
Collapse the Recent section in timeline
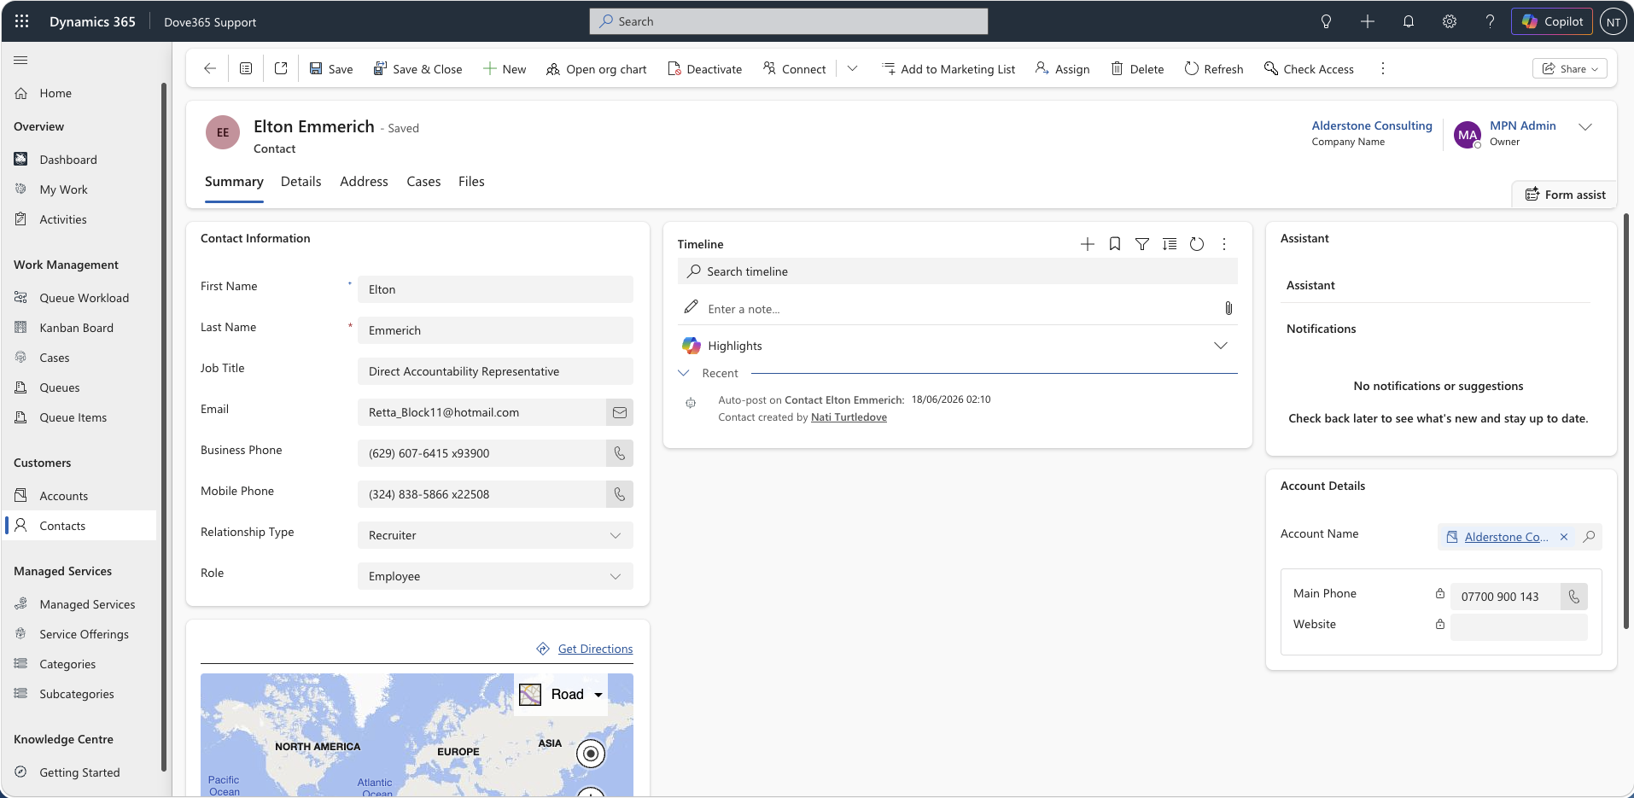(x=684, y=373)
